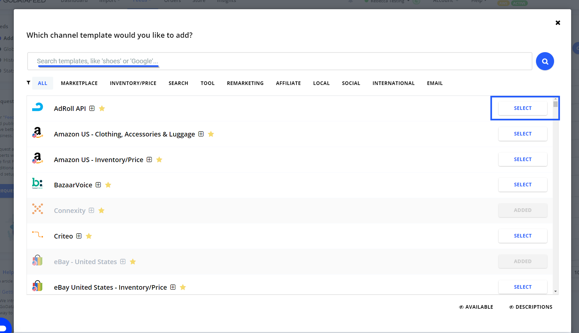The image size is (579, 333).
Task: Toggle favorite star for Criteo
Action: 89,236
